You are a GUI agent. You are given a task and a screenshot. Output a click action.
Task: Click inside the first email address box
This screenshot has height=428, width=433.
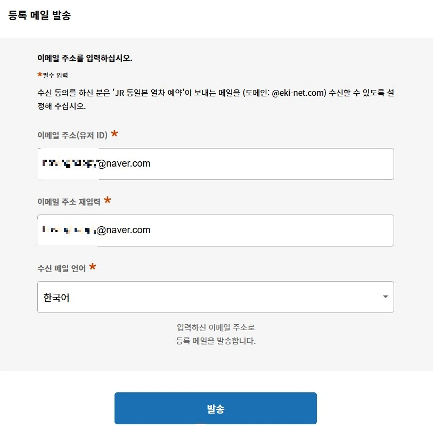click(215, 163)
